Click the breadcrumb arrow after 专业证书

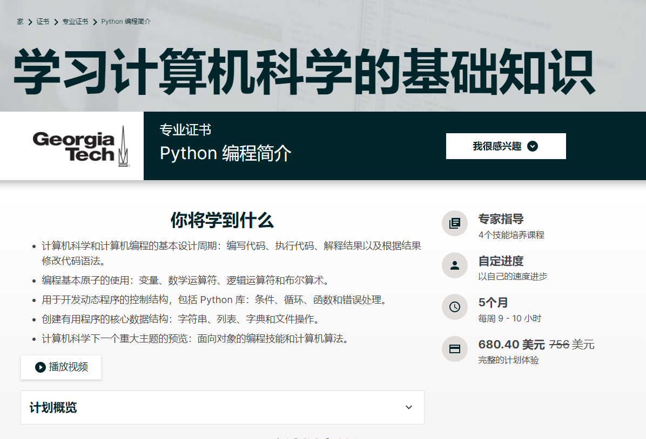point(95,22)
